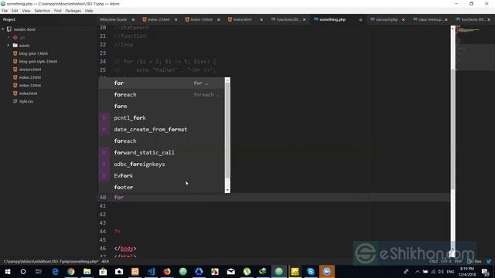Screen dimensions: 495x278
Task: Close the Welcome Guide tab
Action: point(133,19)
